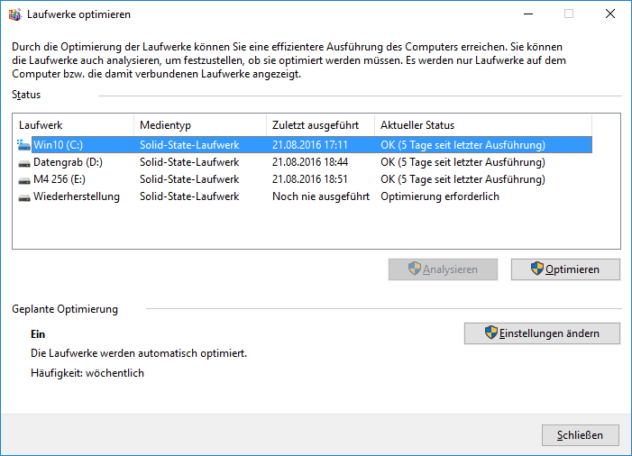Click the OK status of the M4 256 (E:) row
This screenshot has width=632, height=456.
[x=463, y=179]
